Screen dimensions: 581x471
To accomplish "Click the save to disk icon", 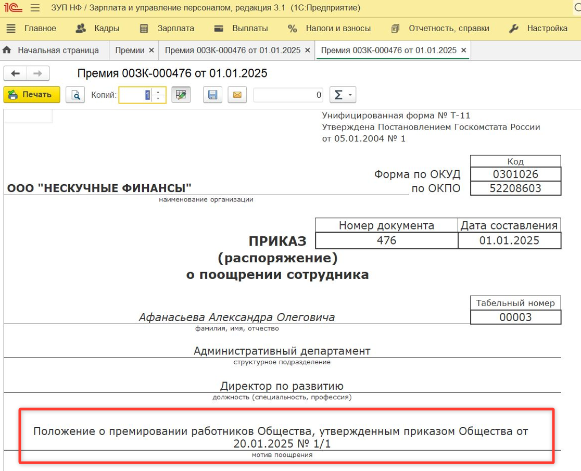I will coord(212,95).
